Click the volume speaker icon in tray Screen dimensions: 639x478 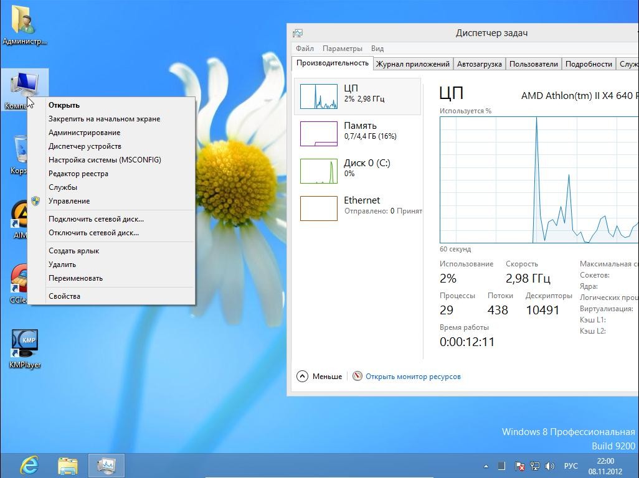(550, 466)
